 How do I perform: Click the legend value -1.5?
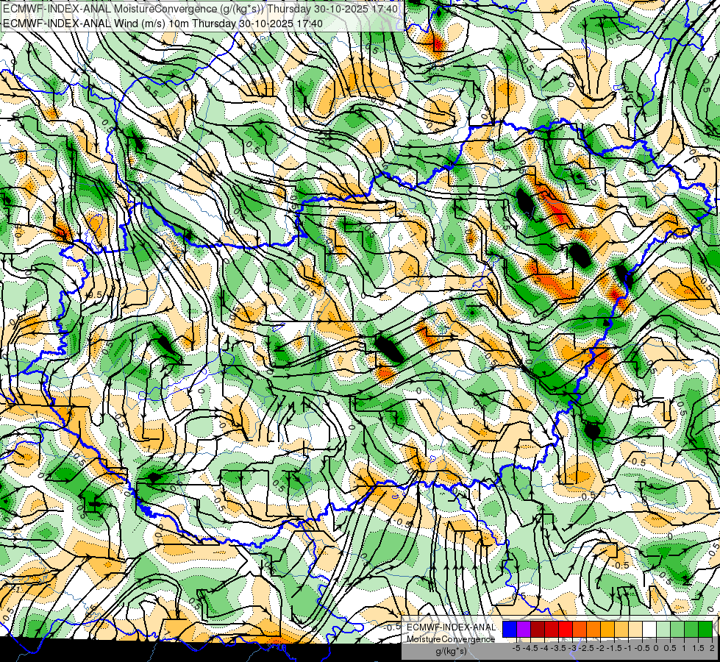[x=614, y=648]
